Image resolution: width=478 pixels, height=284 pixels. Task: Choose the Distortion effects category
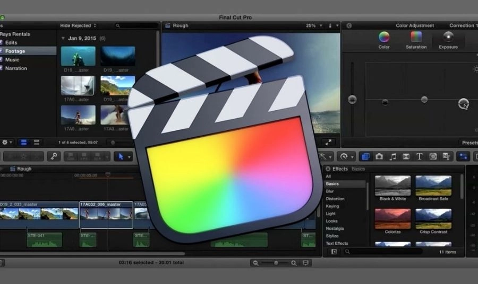tap(335, 199)
